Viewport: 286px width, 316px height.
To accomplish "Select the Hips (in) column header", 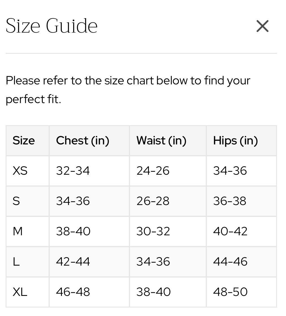I will pyautogui.click(x=235, y=140).
